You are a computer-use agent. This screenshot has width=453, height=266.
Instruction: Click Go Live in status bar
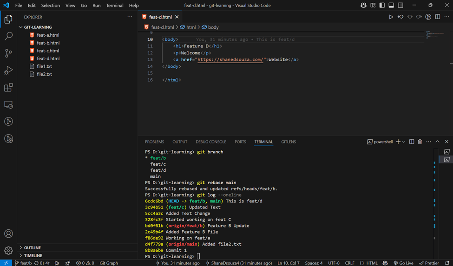click(x=403, y=263)
